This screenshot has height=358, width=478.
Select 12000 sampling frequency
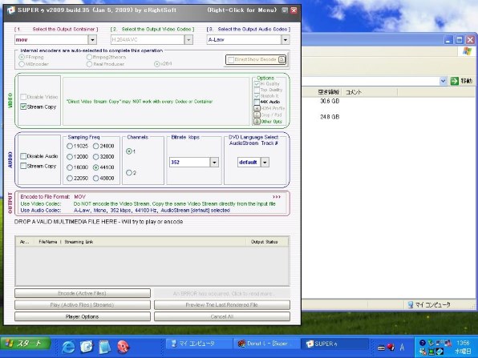pyautogui.click(x=70, y=157)
